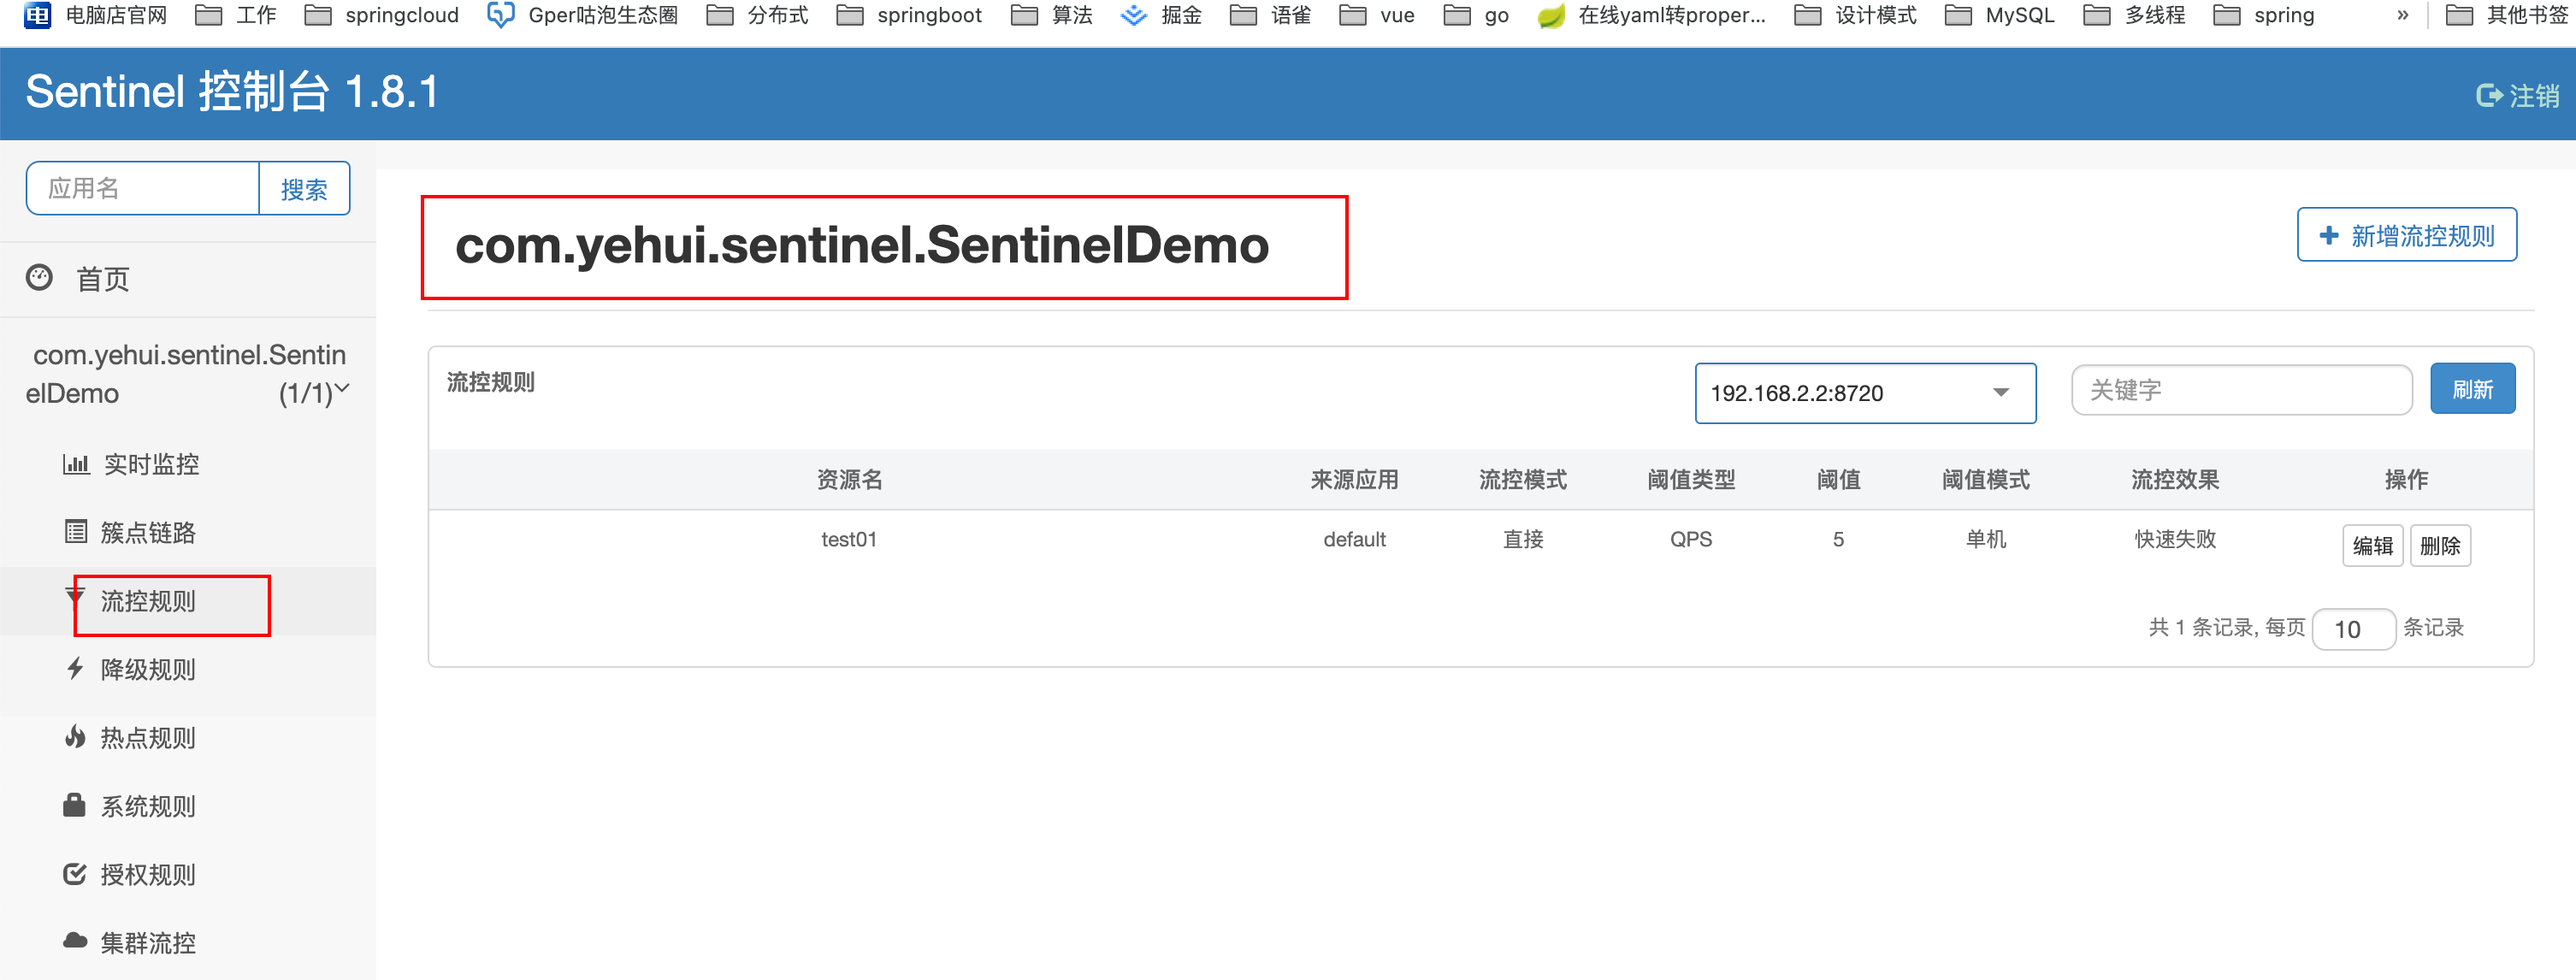This screenshot has width=2576, height=980.
Task: Click the 新增流控规则 button
Action: tap(2406, 235)
